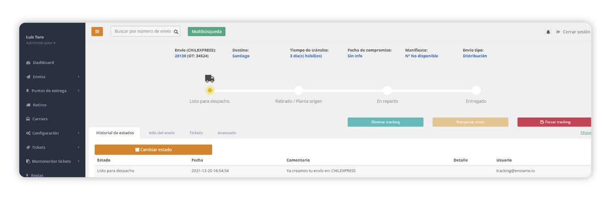Click the search magnifier icon
Screen dimensions: 611x200
[x=176, y=32]
